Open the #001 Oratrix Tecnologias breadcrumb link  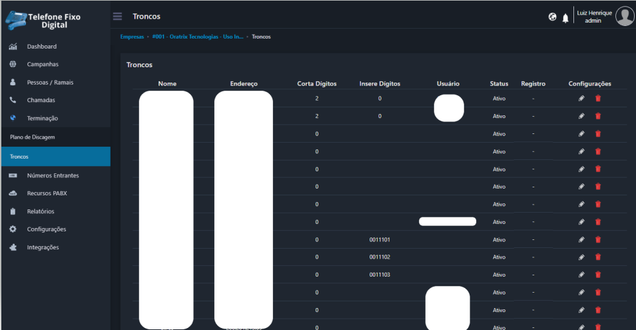pyautogui.click(x=198, y=37)
